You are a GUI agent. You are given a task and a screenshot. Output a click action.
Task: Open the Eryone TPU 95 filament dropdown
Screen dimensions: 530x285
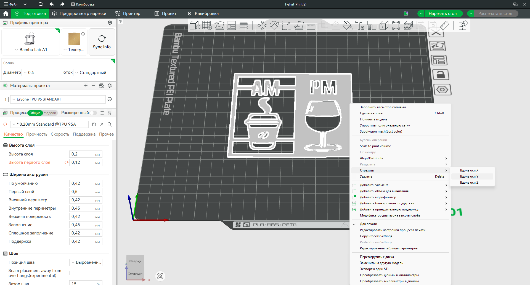[58, 99]
